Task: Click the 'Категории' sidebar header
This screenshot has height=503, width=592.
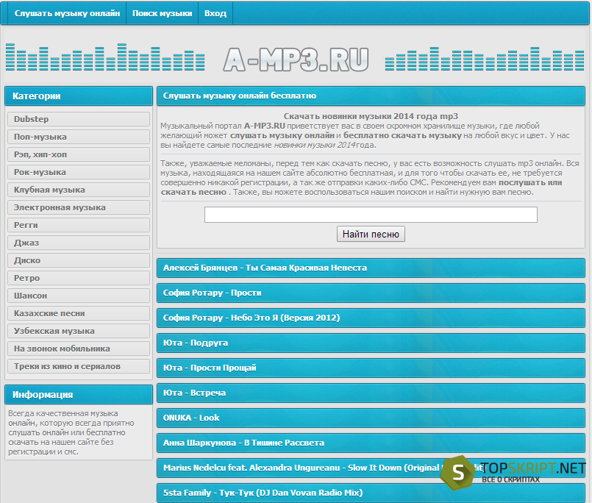Action: point(79,96)
